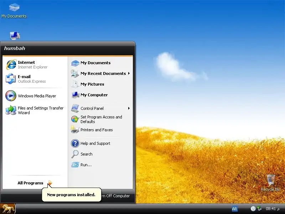Screen dimensions: 285x214
Task: Click Turn Off Computer button
Action: 115,196
